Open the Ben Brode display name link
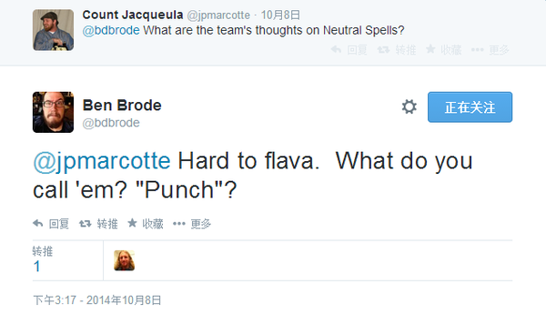546x335 pixels. click(x=122, y=106)
